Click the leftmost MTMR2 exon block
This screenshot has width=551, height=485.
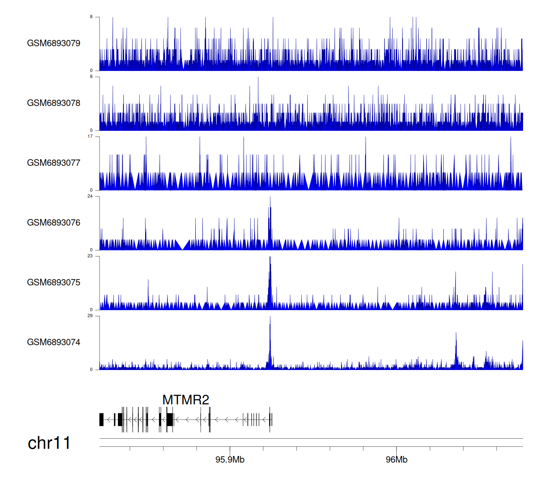[x=101, y=420]
